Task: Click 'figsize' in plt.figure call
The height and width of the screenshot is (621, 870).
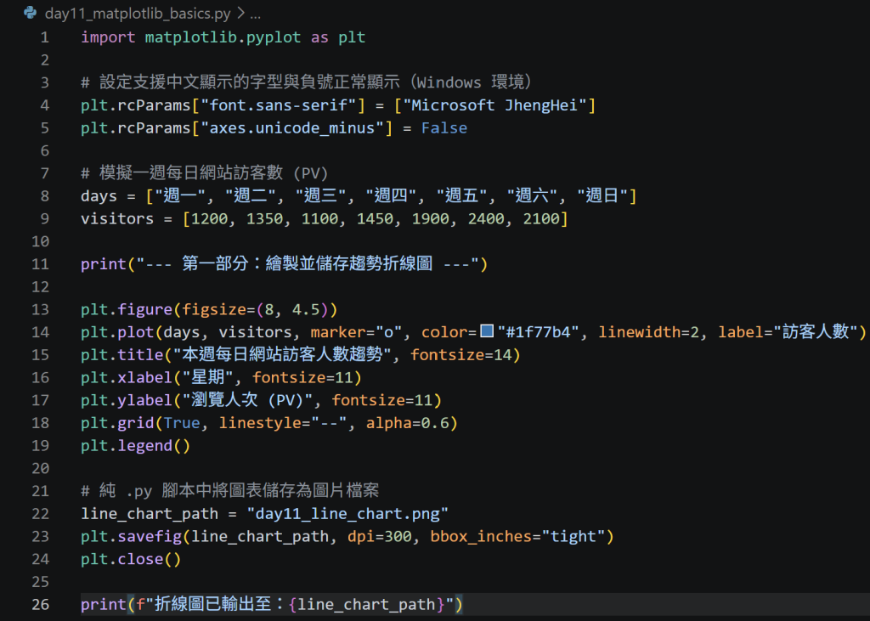Action: click(x=214, y=309)
